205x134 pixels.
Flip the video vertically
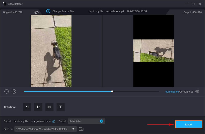(60, 107)
